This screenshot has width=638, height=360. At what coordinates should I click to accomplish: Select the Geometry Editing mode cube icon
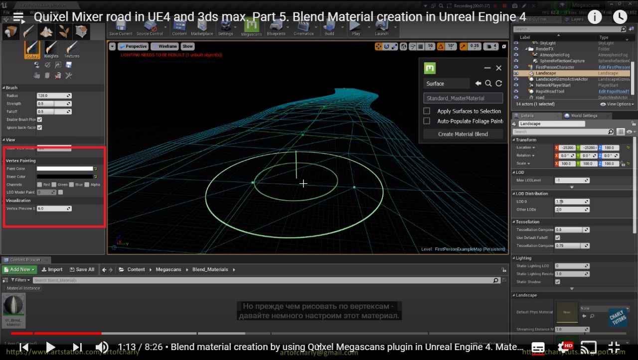point(82,32)
